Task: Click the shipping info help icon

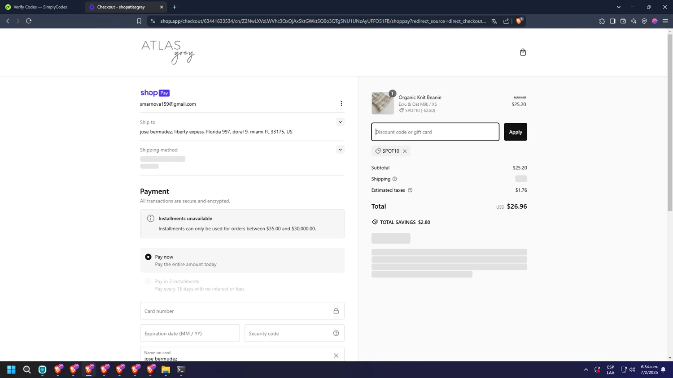Action: 395,179
